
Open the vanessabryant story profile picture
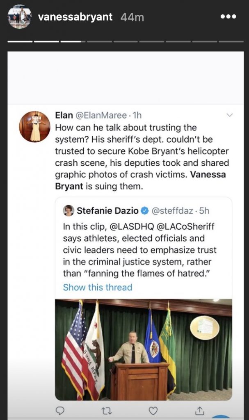click(19, 17)
